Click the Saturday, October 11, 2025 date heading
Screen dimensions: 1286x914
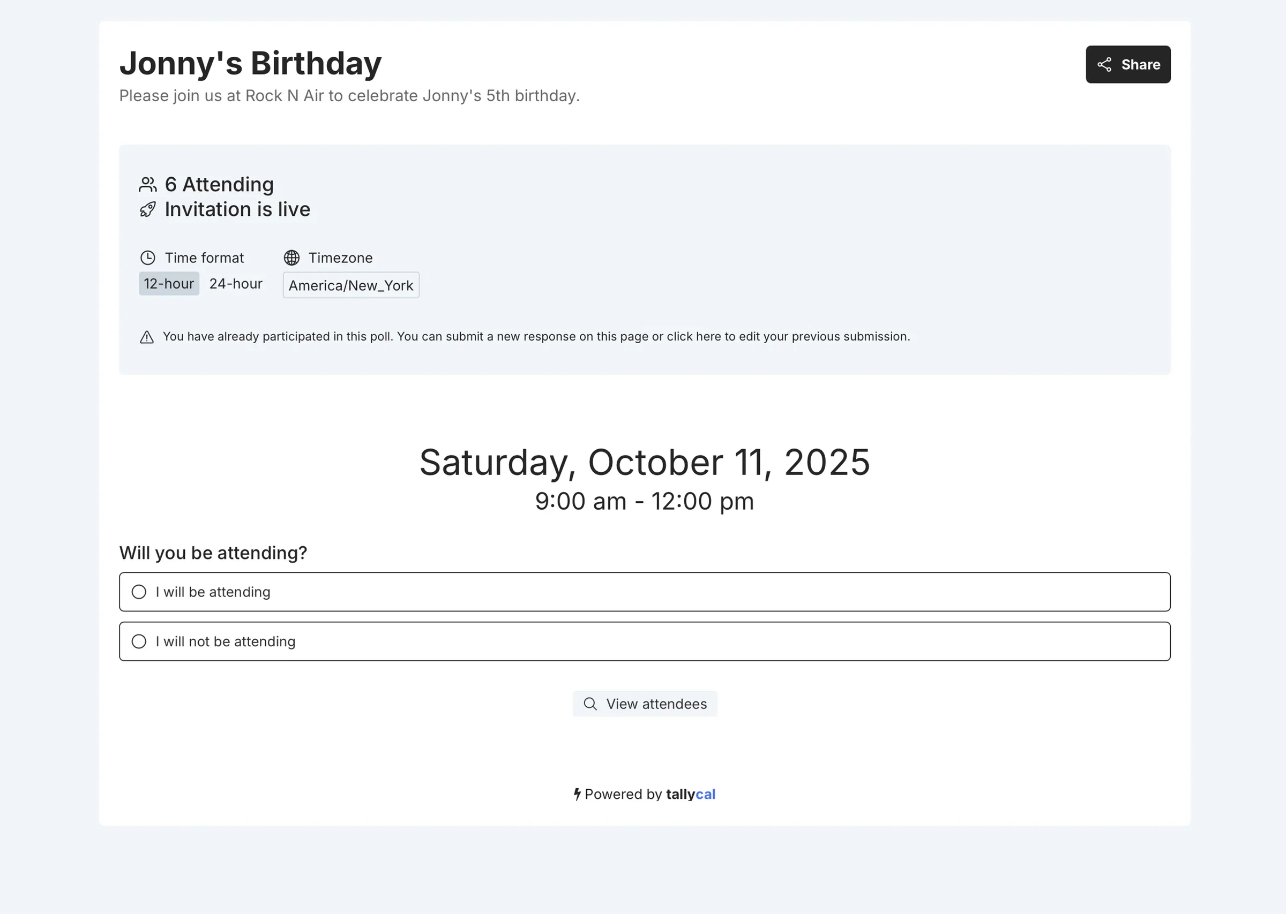pyautogui.click(x=645, y=463)
